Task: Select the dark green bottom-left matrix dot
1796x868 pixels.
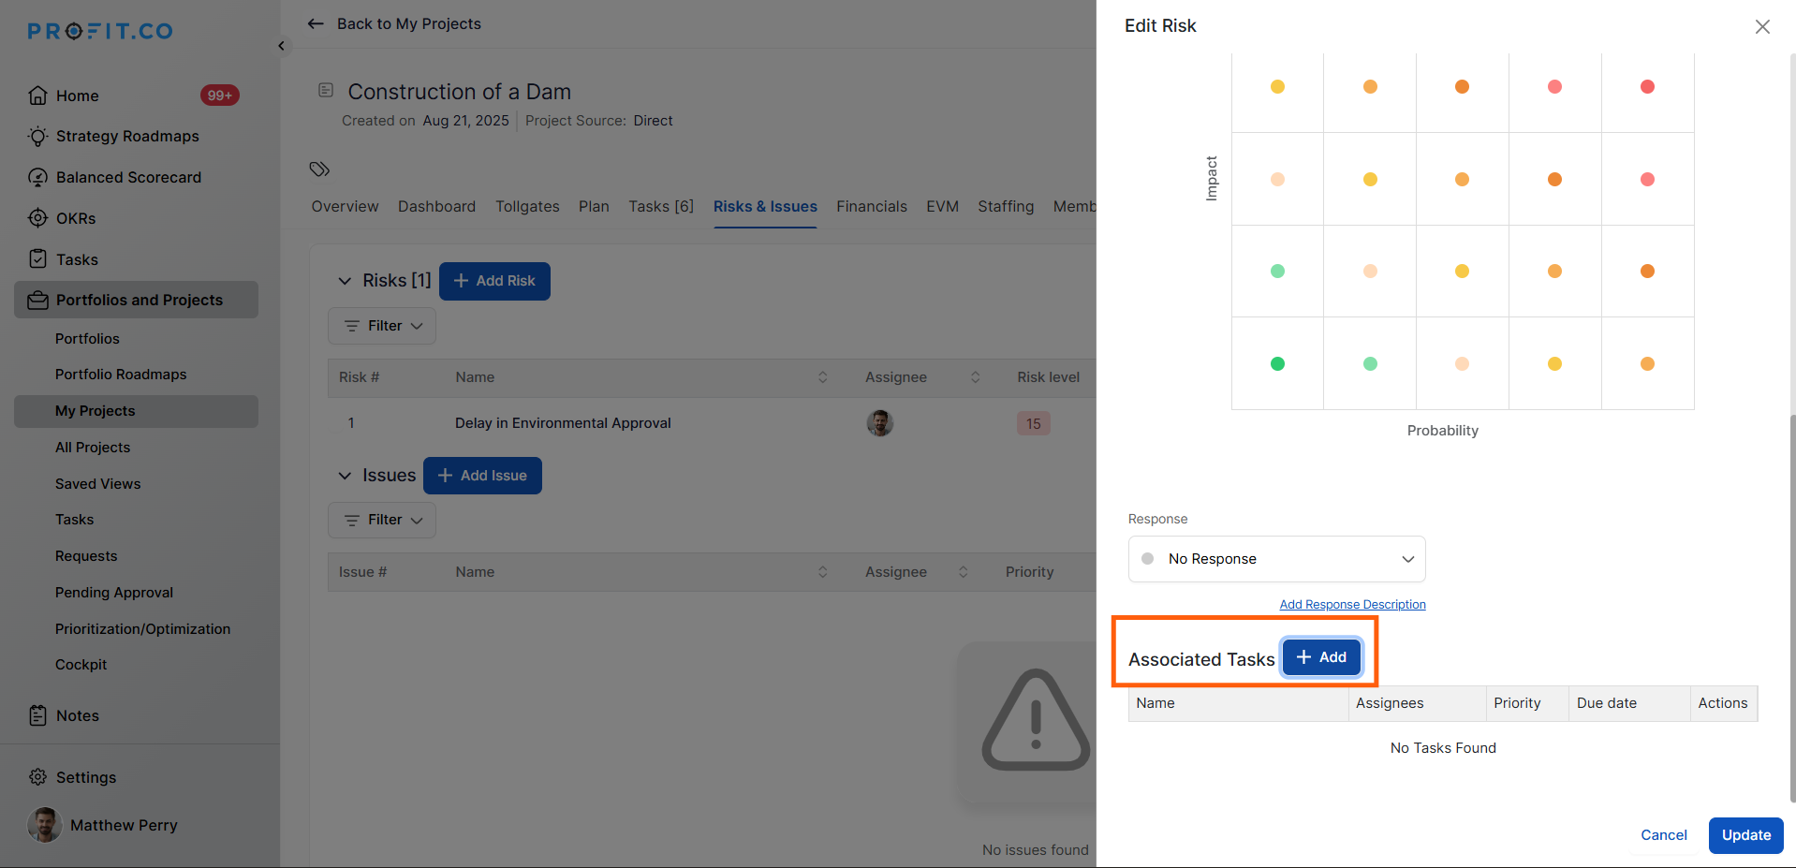Action: pyautogui.click(x=1277, y=364)
